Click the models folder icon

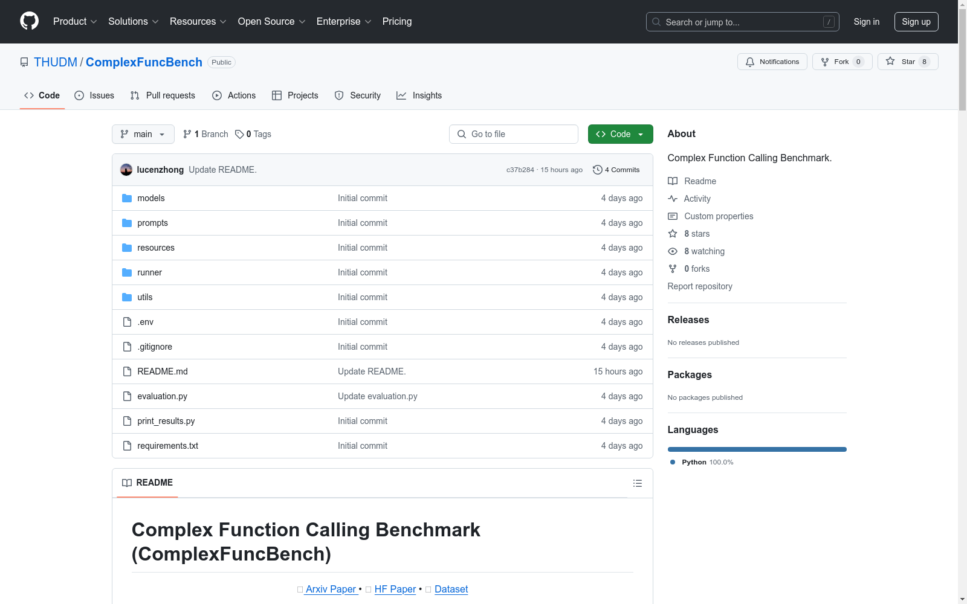click(x=127, y=198)
